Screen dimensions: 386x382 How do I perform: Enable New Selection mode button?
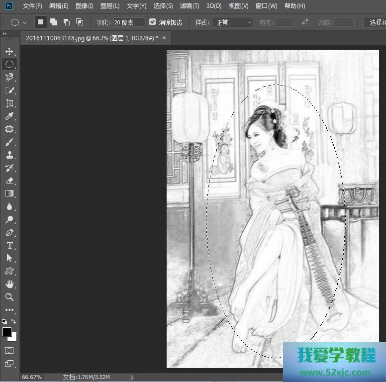point(41,22)
